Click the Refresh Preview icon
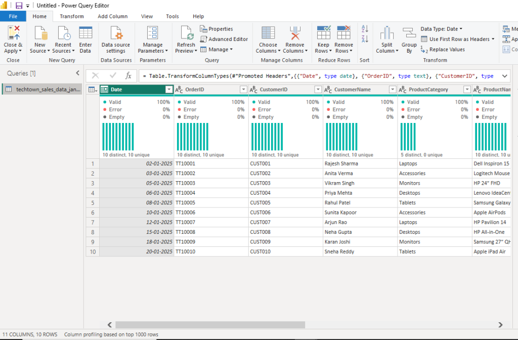This screenshot has width=518, height=340. pyautogui.click(x=186, y=33)
